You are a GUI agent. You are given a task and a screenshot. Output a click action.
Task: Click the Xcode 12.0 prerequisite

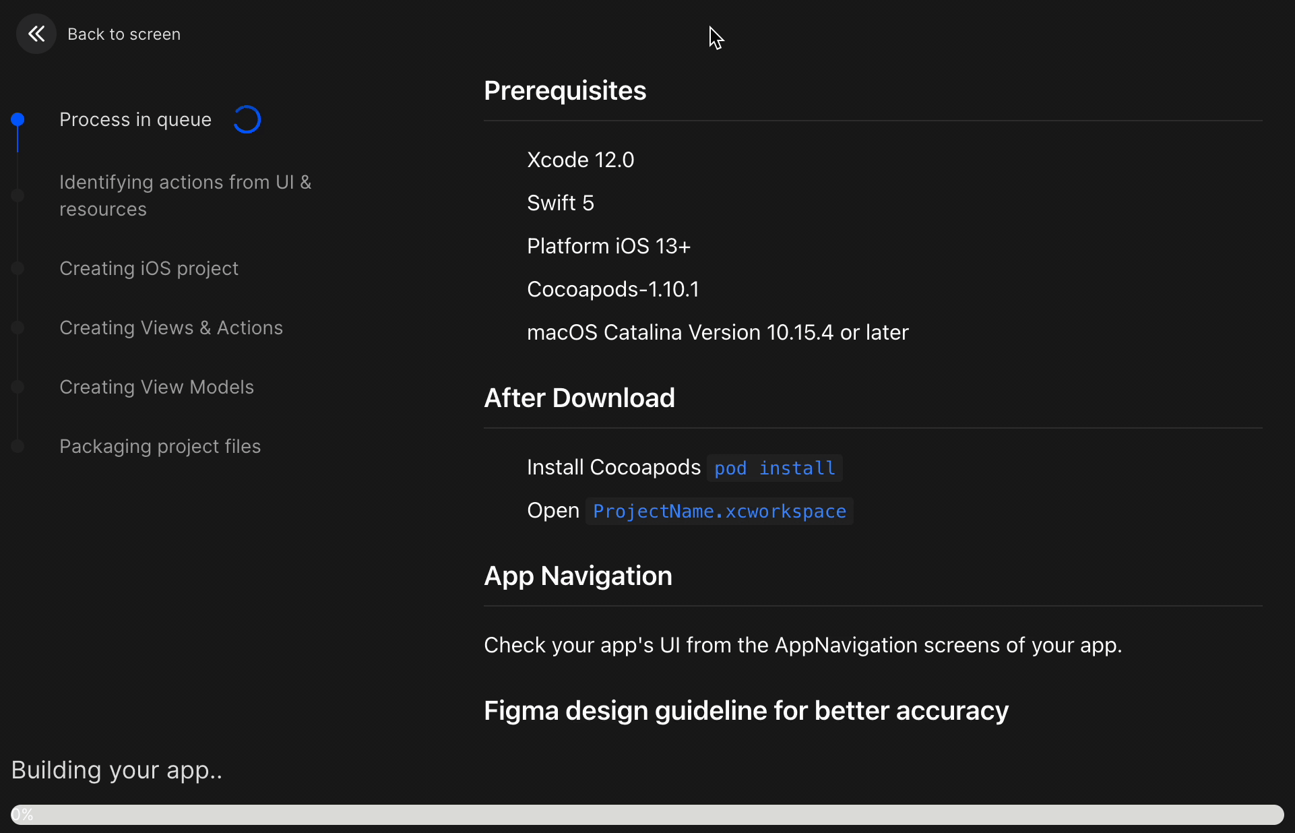pyautogui.click(x=580, y=160)
